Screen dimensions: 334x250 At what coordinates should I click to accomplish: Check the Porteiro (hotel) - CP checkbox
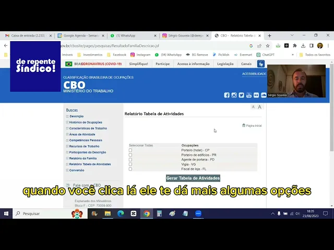coord(130,150)
